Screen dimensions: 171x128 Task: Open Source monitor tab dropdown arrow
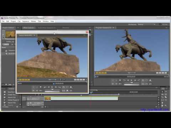pyautogui.click(x=35, y=35)
